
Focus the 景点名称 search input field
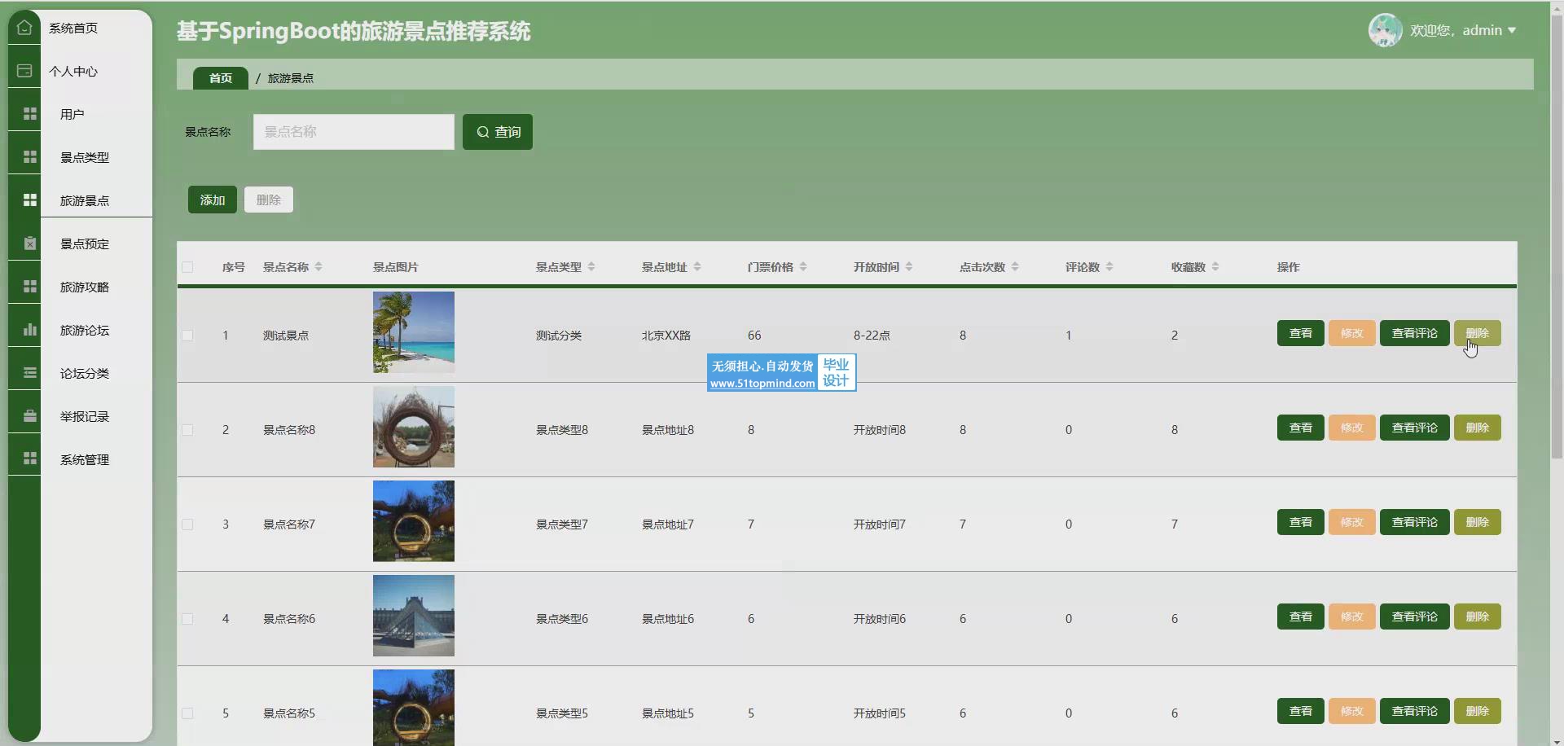(354, 132)
